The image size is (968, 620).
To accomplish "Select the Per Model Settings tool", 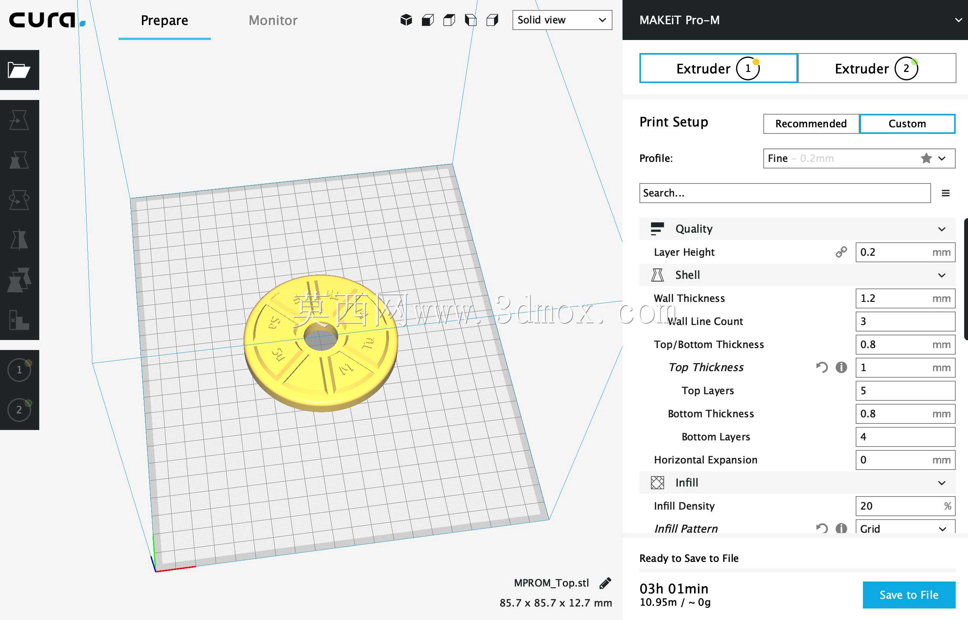I will point(19,280).
